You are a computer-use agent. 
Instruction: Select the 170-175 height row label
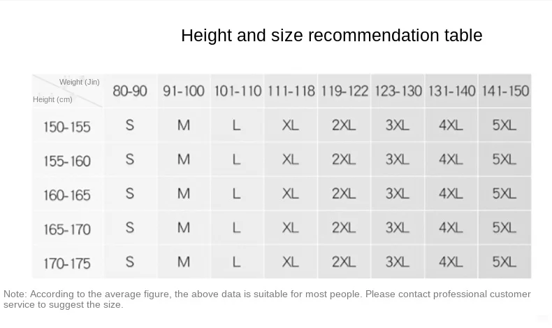coord(67,264)
